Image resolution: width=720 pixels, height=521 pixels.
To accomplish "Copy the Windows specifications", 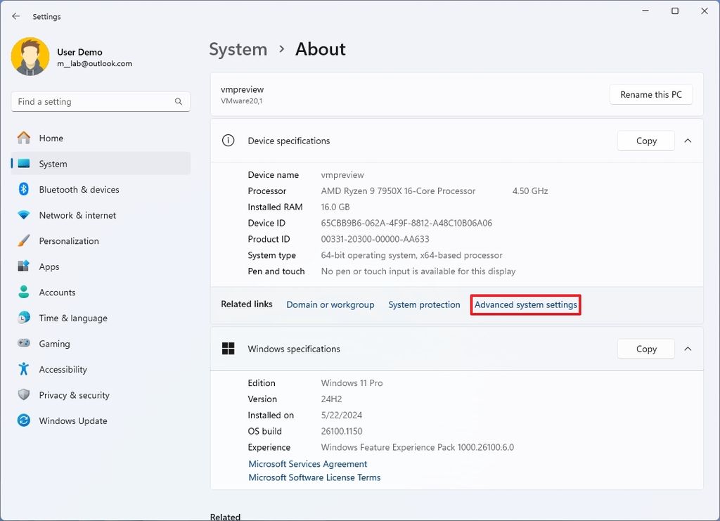I will [645, 349].
